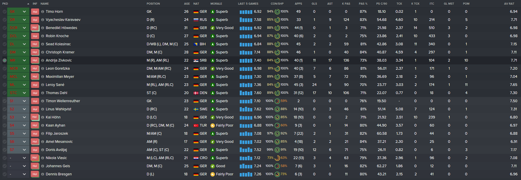This screenshot has height=180, width=521.
Task: Click the Hol status icon for Leroy Sané
Action: pos(35,85)
